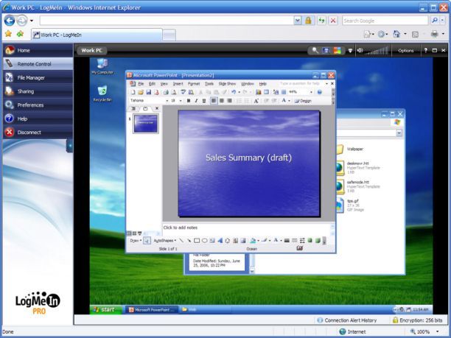Open Help in the LogMeIn sidebar

coord(38,119)
